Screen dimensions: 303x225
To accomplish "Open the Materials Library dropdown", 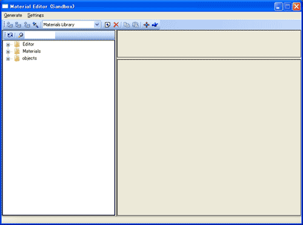I will [x=97, y=25].
